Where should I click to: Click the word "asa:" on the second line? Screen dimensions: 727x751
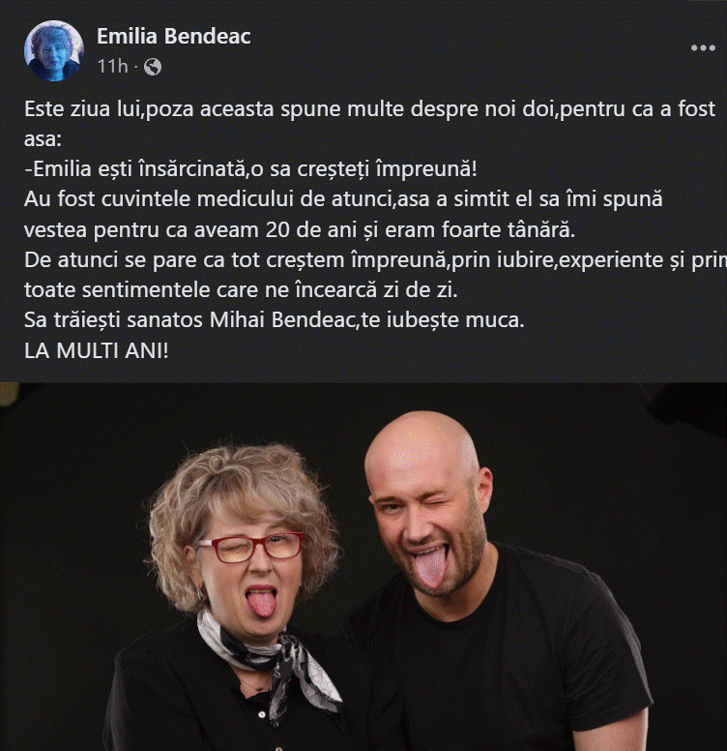coord(43,139)
